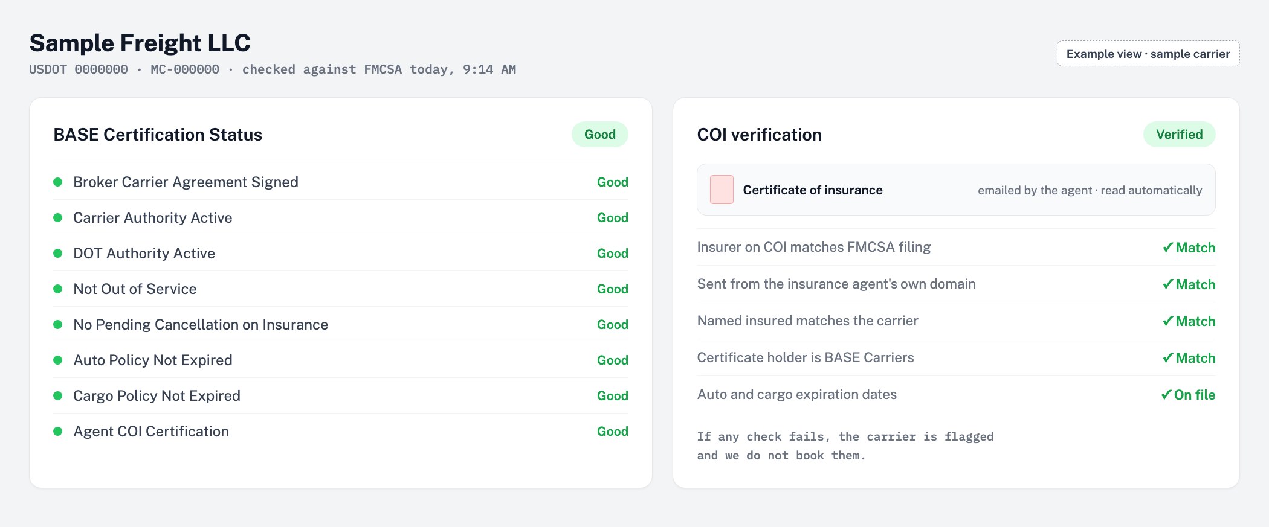Click green dot beside Carrier Authority Active
The width and height of the screenshot is (1269, 527).
point(58,217)
